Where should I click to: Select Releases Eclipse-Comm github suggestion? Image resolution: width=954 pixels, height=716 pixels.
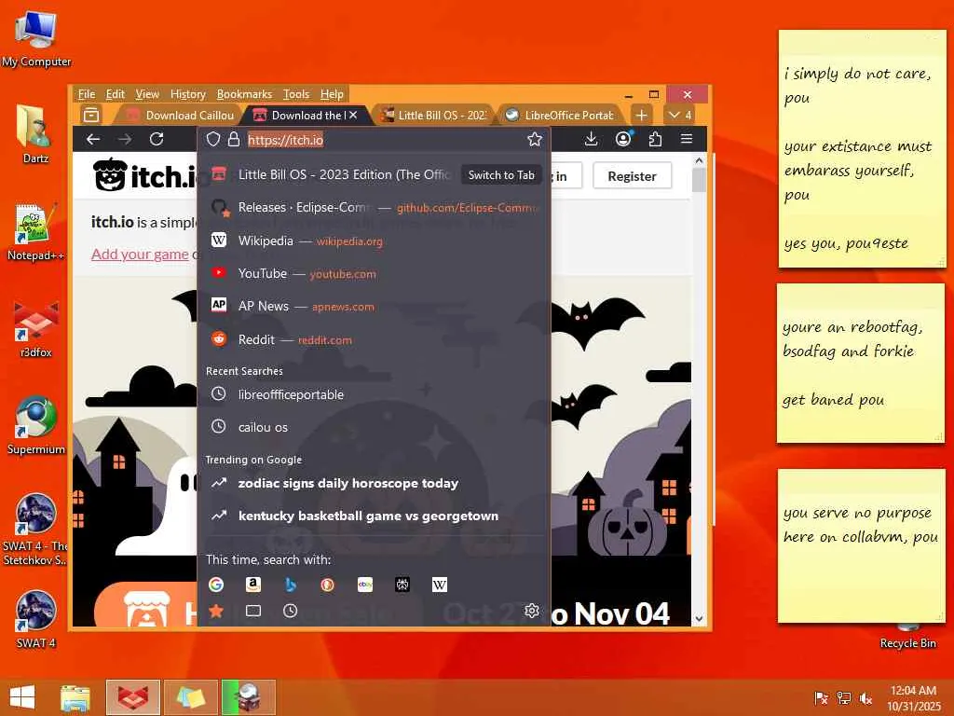click(x=375, y=208)
